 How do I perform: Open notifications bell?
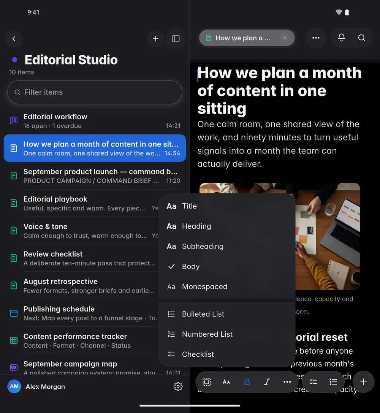pos(341,38)
